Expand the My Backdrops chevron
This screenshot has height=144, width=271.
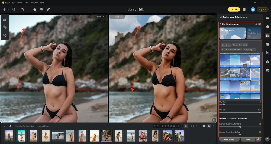pyautogui.click(x=249, y=36)
